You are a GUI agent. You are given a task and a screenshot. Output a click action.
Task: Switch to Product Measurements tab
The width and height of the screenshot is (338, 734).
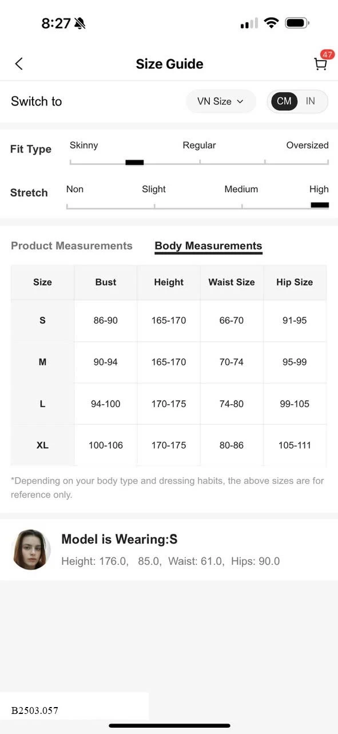point(71,245)
